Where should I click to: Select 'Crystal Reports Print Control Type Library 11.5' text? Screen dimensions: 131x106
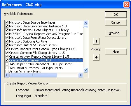[42, 49]
